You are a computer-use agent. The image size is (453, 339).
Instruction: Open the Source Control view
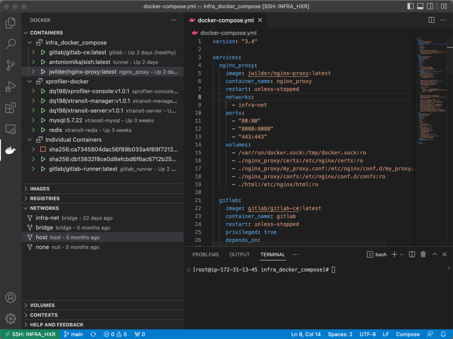click(10, 65)
